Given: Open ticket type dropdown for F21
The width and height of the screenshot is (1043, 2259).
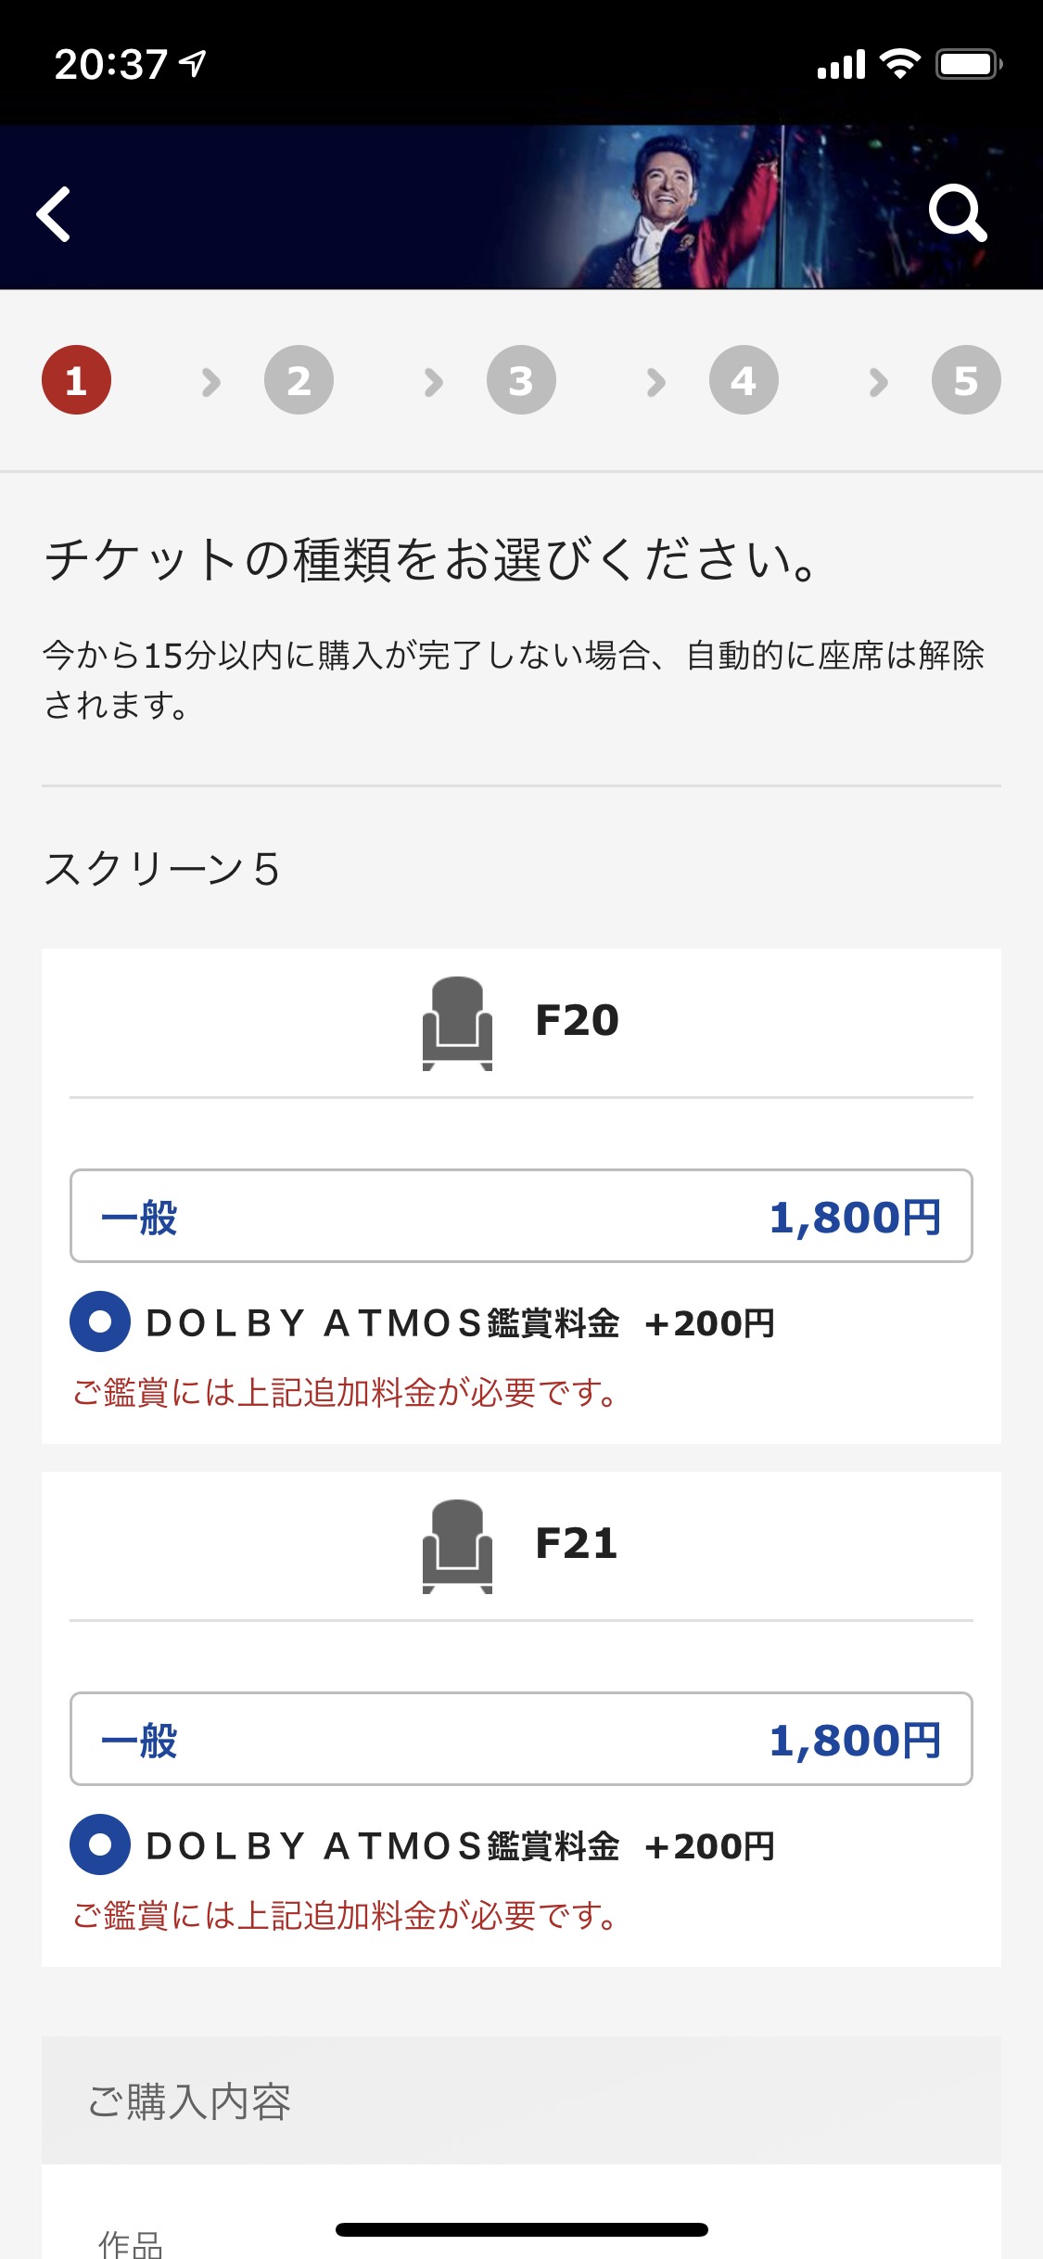Looking at the screenshot, I should click(521, 1739).
